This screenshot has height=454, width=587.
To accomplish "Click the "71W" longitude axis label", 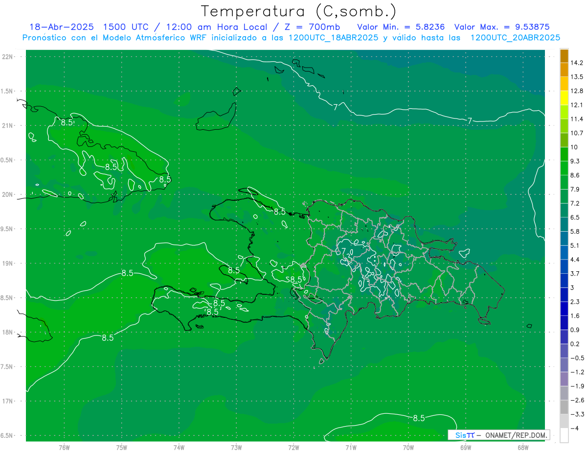I will [351, 447].
